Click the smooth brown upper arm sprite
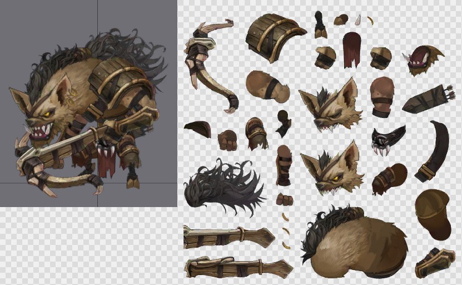Image resolution: width=462 pixels, height=285 pixels. (x=266, y=86)
